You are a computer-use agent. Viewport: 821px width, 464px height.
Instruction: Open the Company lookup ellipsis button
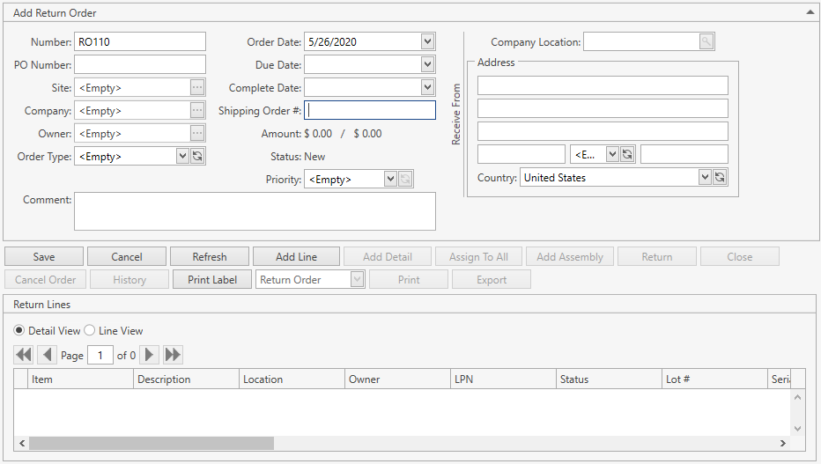pos(197,110)
